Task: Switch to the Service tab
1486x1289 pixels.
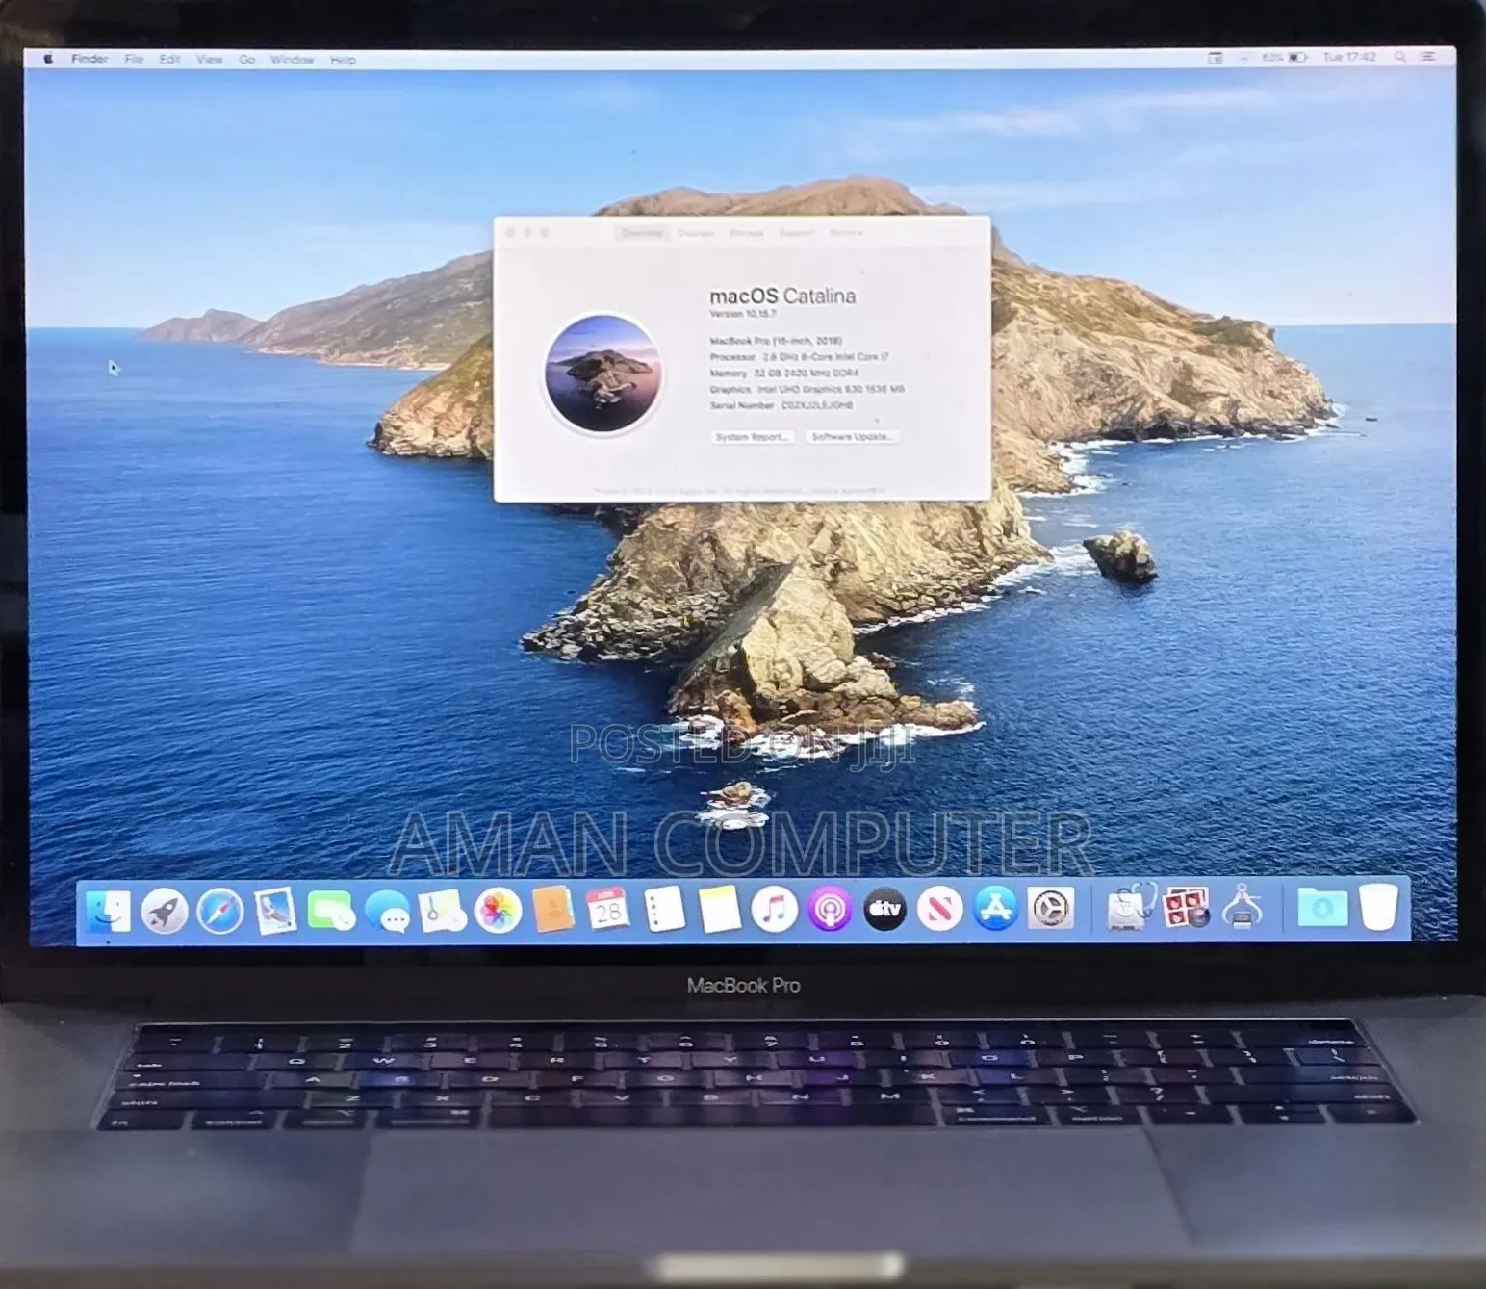Action: tap(846, 233)
